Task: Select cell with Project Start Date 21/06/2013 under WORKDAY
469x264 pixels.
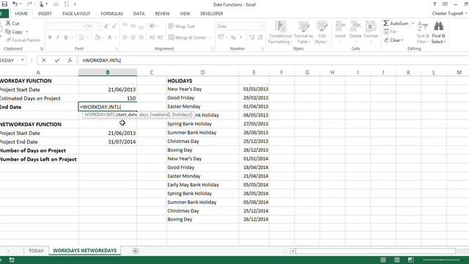Action: (x=108, y=89)
